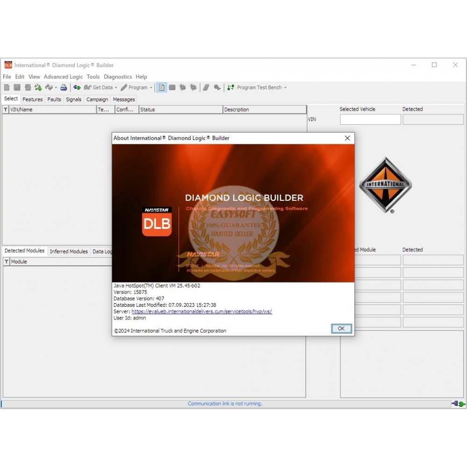Click the filter icon beside VIN/Name

pos(6,110)
